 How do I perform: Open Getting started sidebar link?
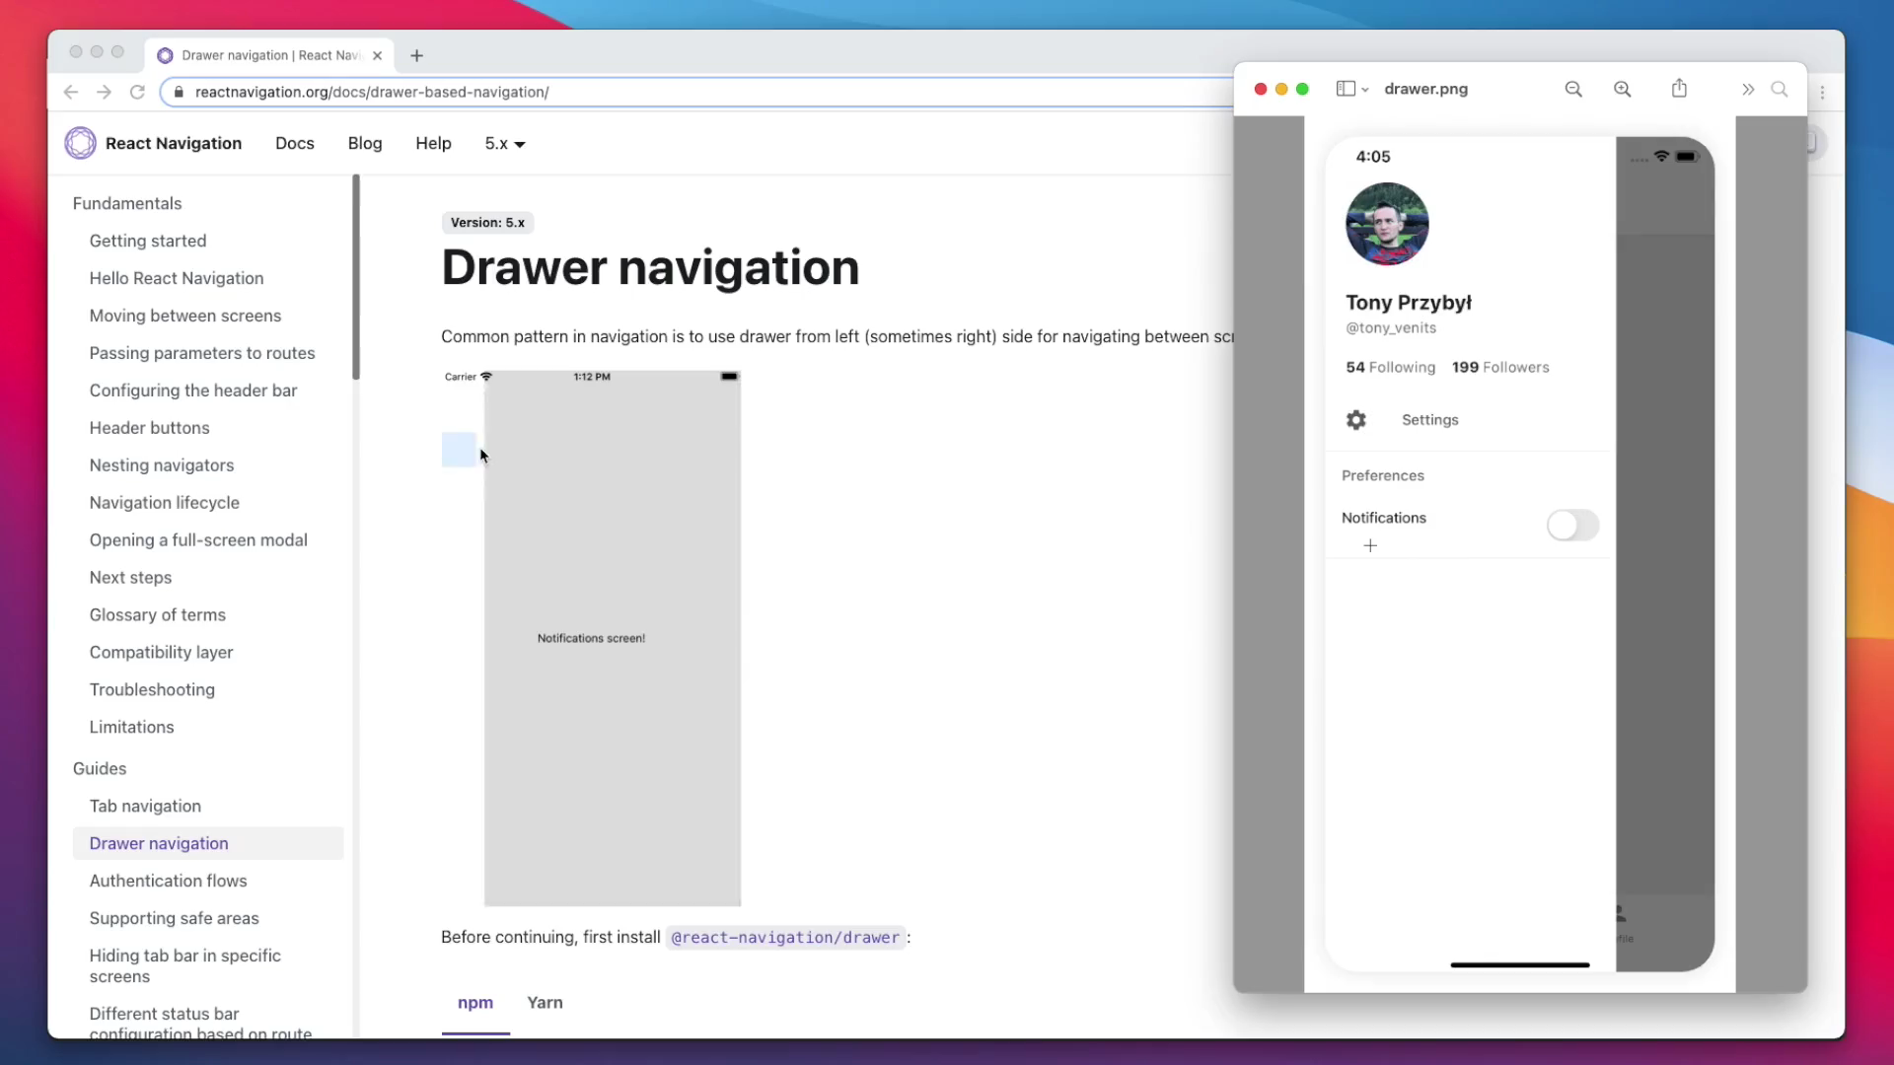tap(148, 241)
